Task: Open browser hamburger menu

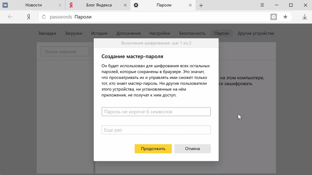Action: tap(262, 5)
